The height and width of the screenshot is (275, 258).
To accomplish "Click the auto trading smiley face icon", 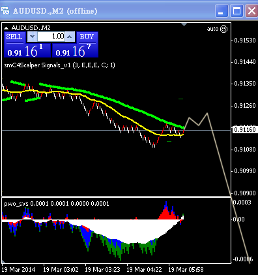I will click(223, 29).
